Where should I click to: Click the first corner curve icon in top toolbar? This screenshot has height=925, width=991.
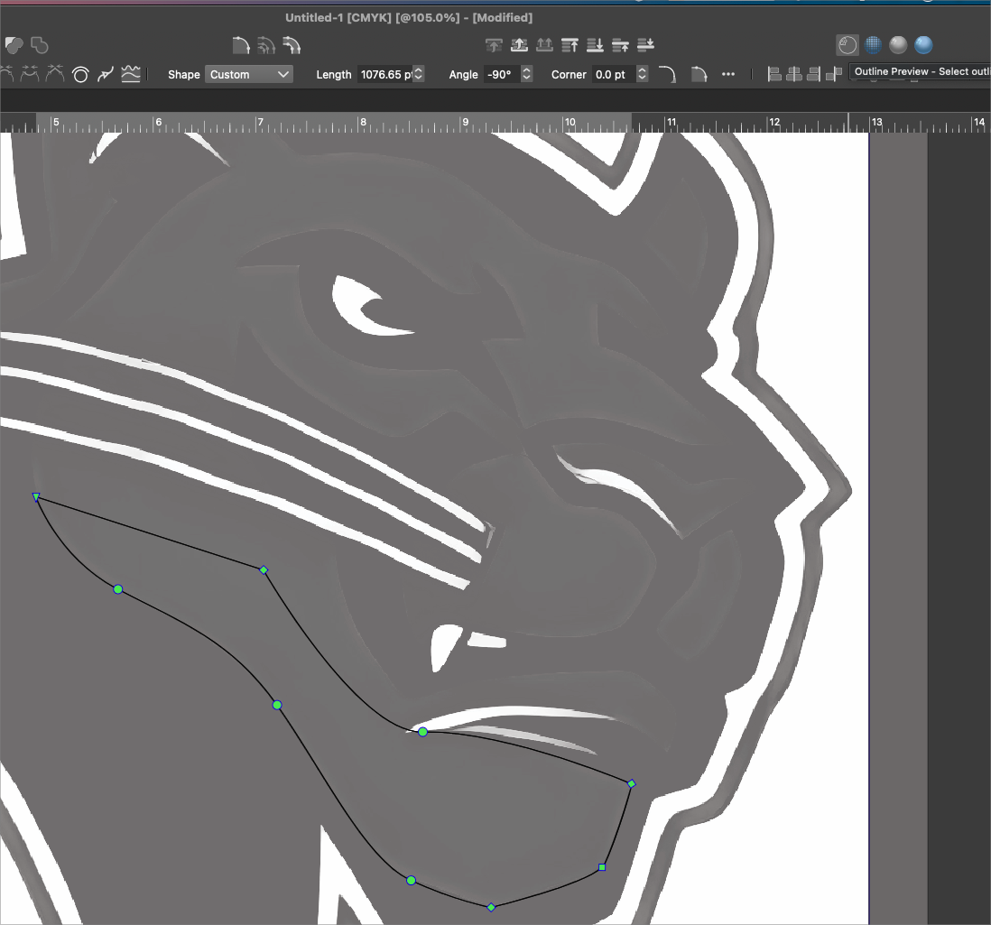[240, 45]
